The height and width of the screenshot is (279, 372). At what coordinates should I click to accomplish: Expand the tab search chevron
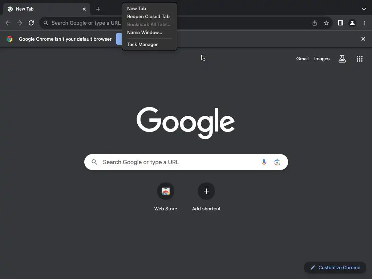[364, 9]
